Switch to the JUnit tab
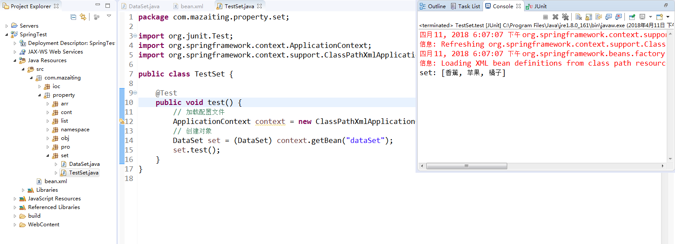This screenshot has height=244, width=675. point(536,6)
